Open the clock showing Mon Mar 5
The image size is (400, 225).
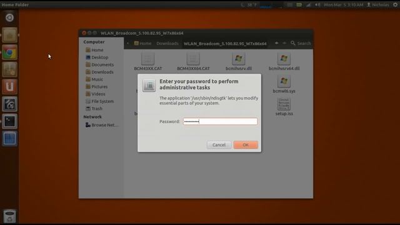coord(343,4)
